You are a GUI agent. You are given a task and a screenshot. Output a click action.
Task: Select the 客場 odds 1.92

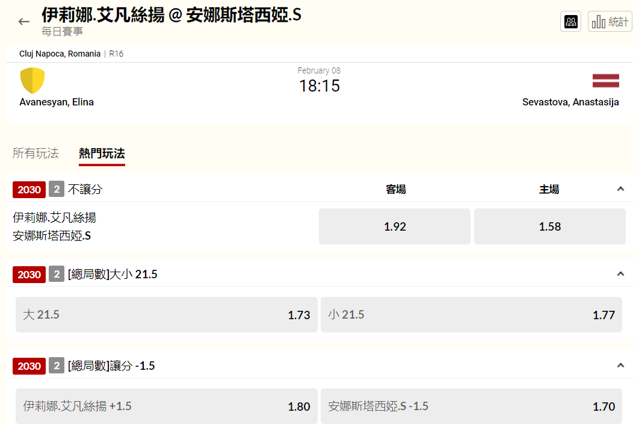pyautogui.click(x=395, y=226)
